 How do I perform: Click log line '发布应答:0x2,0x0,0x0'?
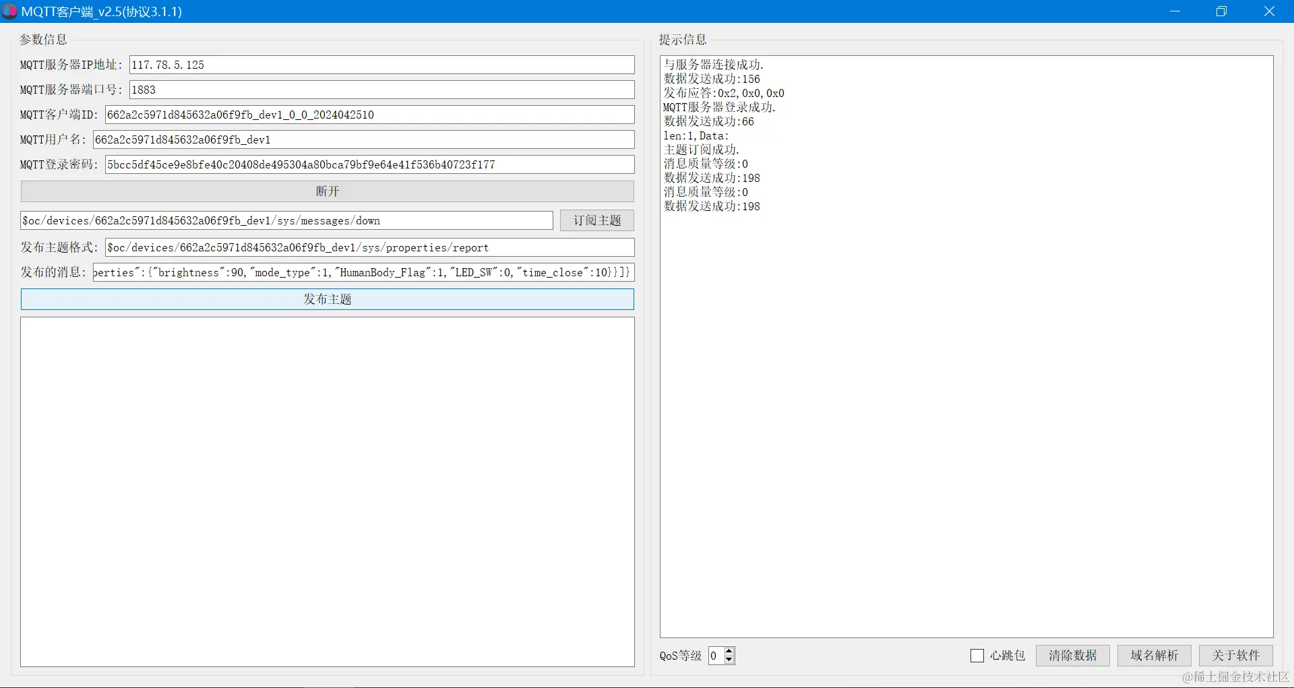[724, 93]
